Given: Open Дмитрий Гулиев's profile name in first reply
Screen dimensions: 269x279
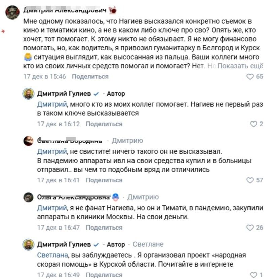Looking at the screenshot, I should tap(64, 94).
